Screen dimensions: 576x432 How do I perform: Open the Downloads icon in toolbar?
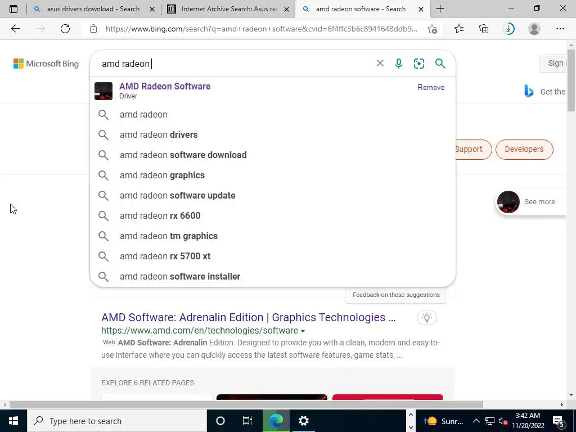(x=509, y=29)
